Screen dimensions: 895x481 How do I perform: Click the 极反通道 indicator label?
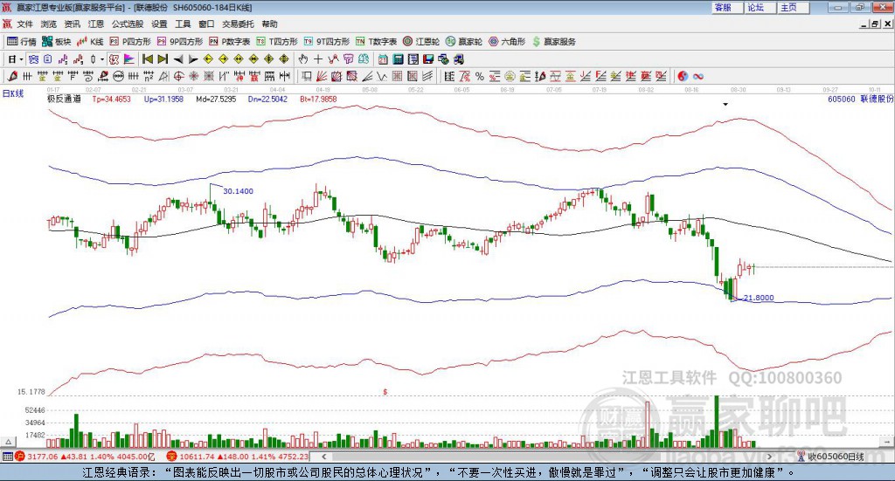tap(65, 99)
